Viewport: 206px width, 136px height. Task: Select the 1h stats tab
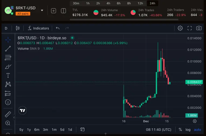88,3
